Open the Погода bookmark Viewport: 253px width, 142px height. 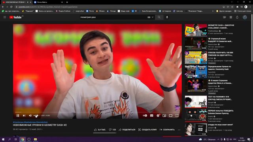tap(111, 11)
